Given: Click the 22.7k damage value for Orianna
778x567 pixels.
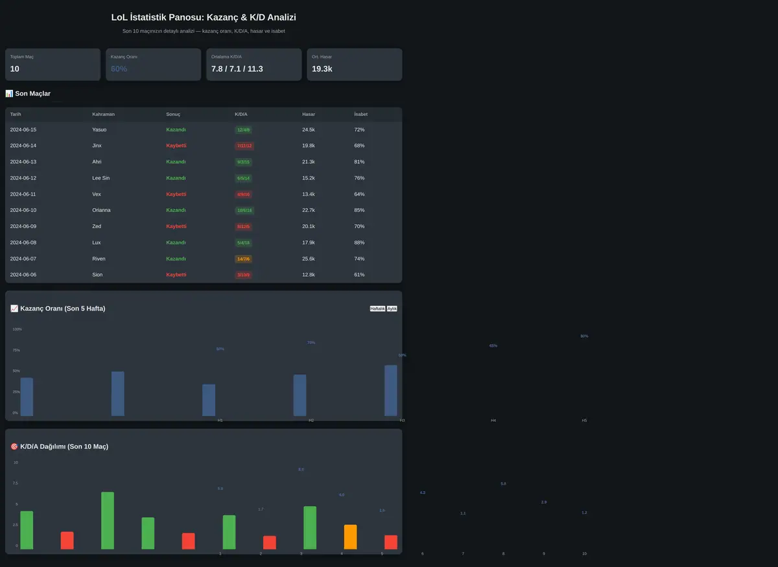Looking at the screenshot, I should coord(309,210).
